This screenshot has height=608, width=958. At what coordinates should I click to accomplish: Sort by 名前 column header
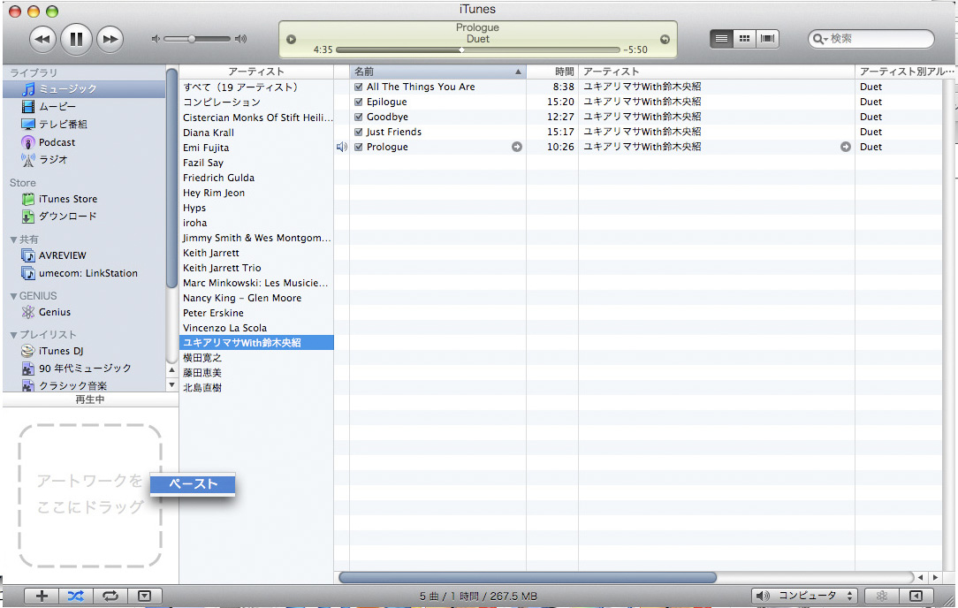[x=437, y=72]
